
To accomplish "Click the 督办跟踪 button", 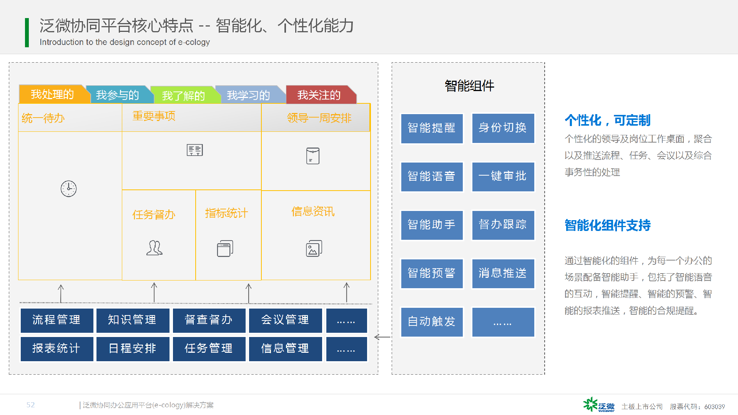I will pyautogui.click(x=503, y=225).
